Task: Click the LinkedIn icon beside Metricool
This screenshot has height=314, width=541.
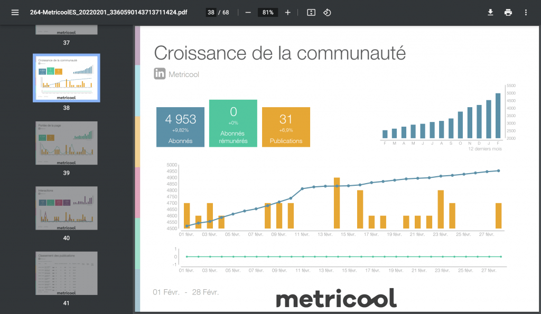Action: 160,74
